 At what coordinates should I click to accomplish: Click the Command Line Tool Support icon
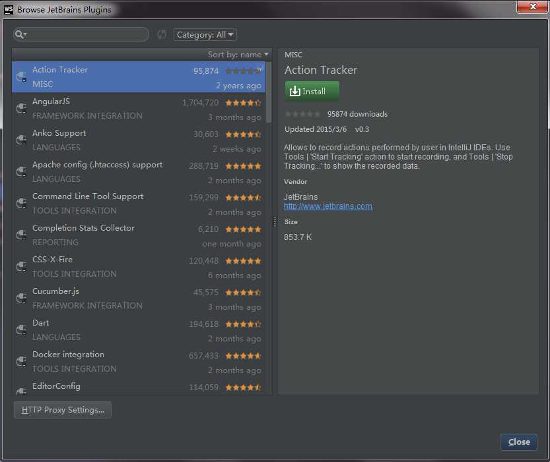(x=21, y=203)
